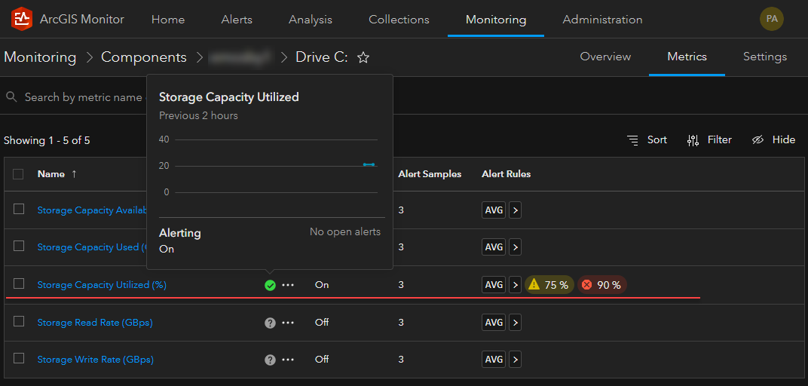Switch to the Settings tab
Viewport: 808px width, 386px height.
click(x=764, y=57)
